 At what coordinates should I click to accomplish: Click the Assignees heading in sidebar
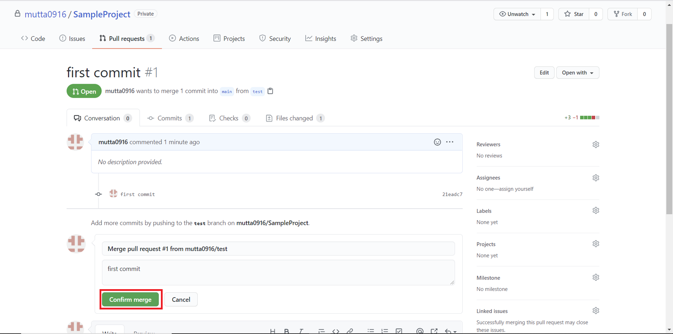coord(488,178)
